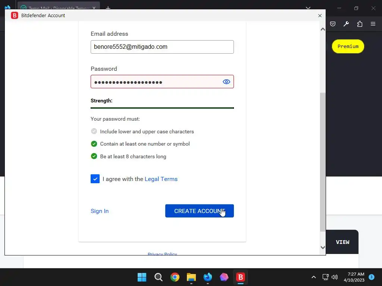382x286 pixels.
Task: Uncheck the Legal Terms agreement checkbox
Action: pos(95,179)
